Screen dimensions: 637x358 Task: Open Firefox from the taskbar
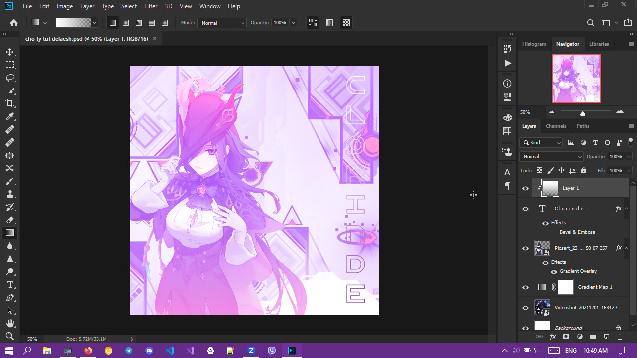88,351
